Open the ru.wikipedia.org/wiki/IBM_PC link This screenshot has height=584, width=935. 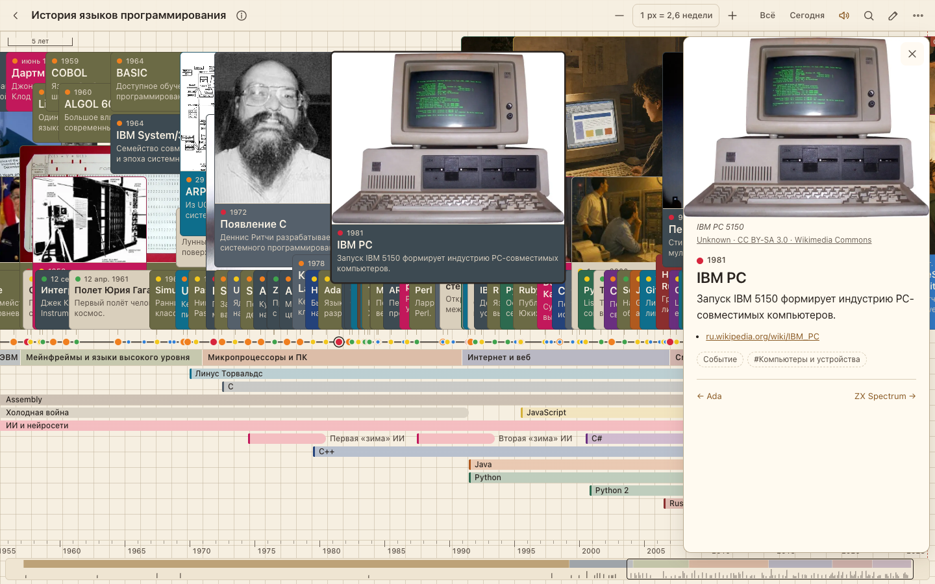coord(762,337)
